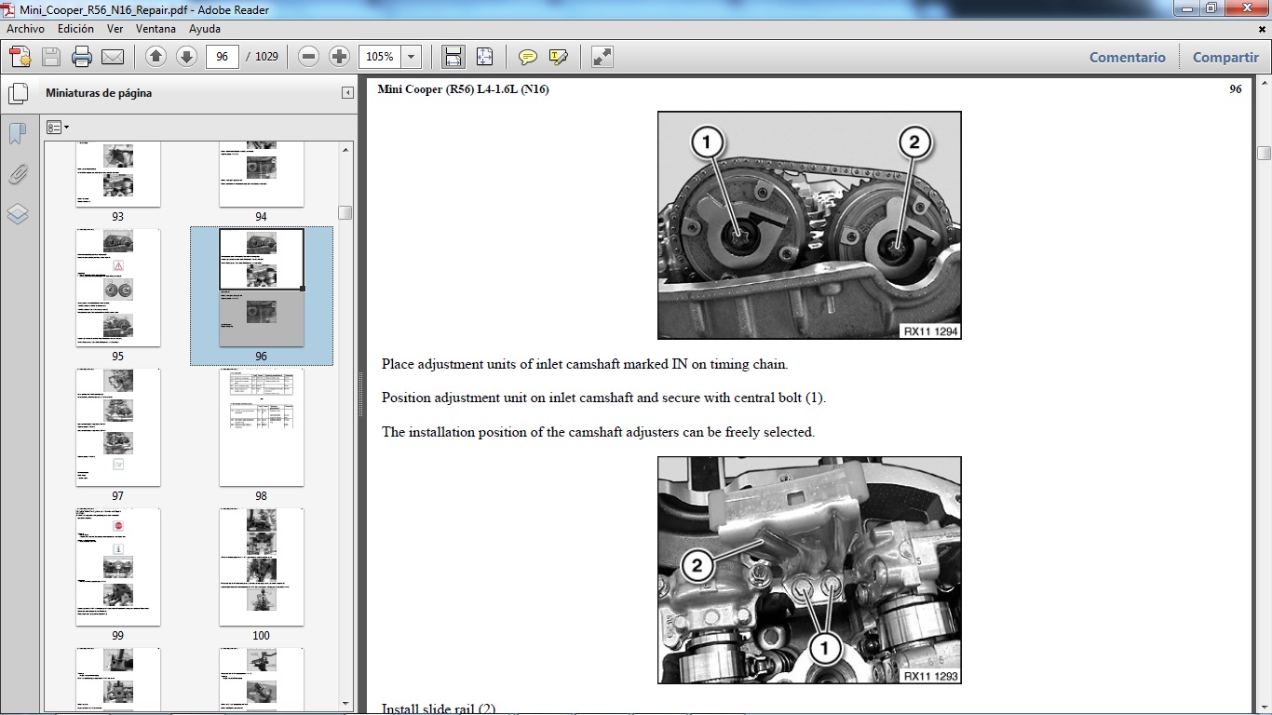The height and width of the screenshot is (715, 1272).
Task: Open the Archivo menu
Action: click(x=26, y=29)
